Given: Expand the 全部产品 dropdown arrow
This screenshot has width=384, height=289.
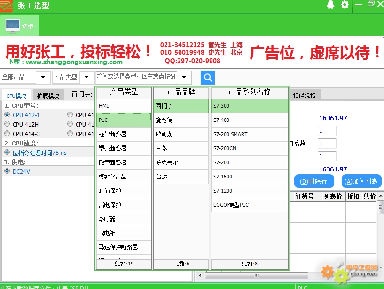Looking at the screenshot, I should 43,77.
